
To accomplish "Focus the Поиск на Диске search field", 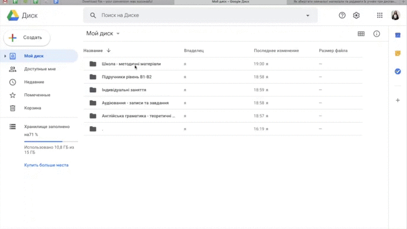I will pos(200,15).
